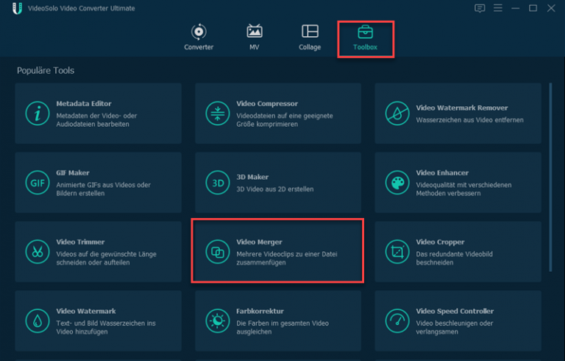Close the VideoSolo window
The height and width of the screenshot is (361, 565).
click(551, 8)
